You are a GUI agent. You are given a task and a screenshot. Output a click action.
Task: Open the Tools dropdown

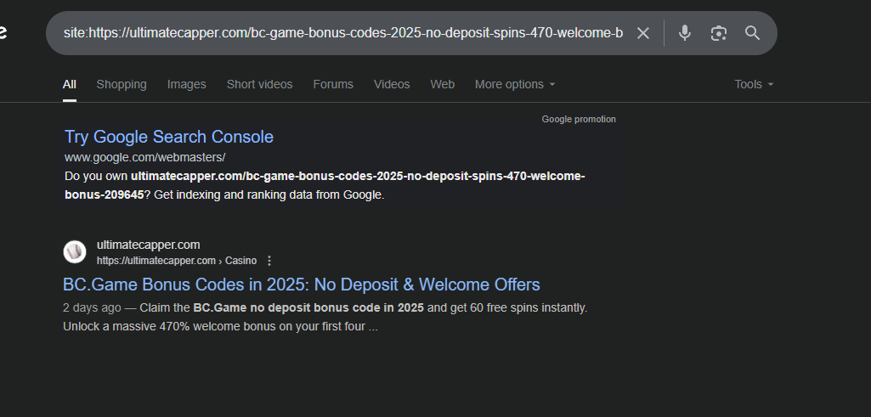[754, 84]
